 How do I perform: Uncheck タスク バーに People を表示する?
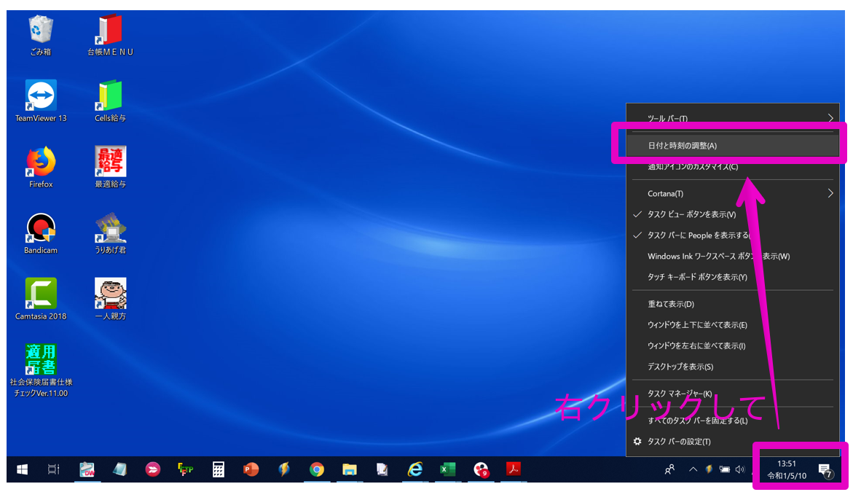click(x=732, y=235)
